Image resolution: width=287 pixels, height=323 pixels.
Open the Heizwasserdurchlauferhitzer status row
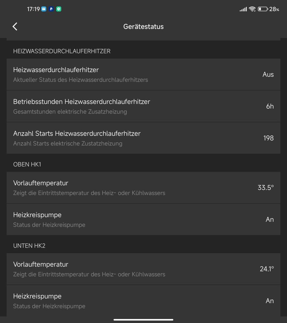(x=143, y=74)
